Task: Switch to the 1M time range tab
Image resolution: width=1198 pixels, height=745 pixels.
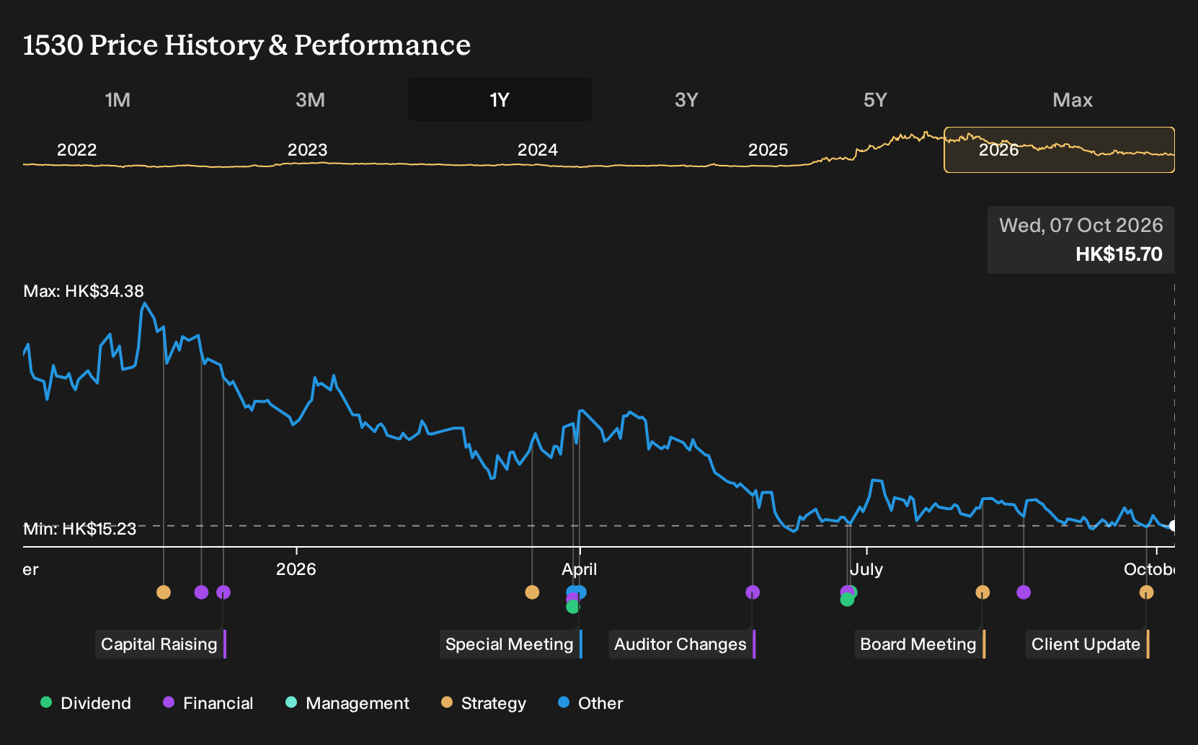Action: click(117, 99)
